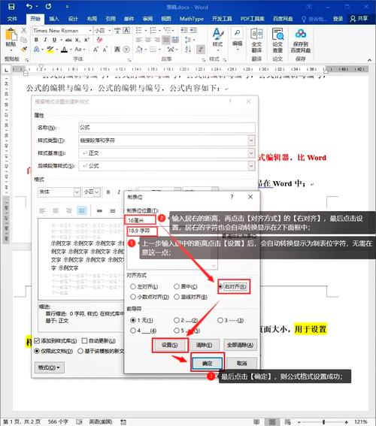Toggle Italic in the ribbon font group

coord(45,40)
